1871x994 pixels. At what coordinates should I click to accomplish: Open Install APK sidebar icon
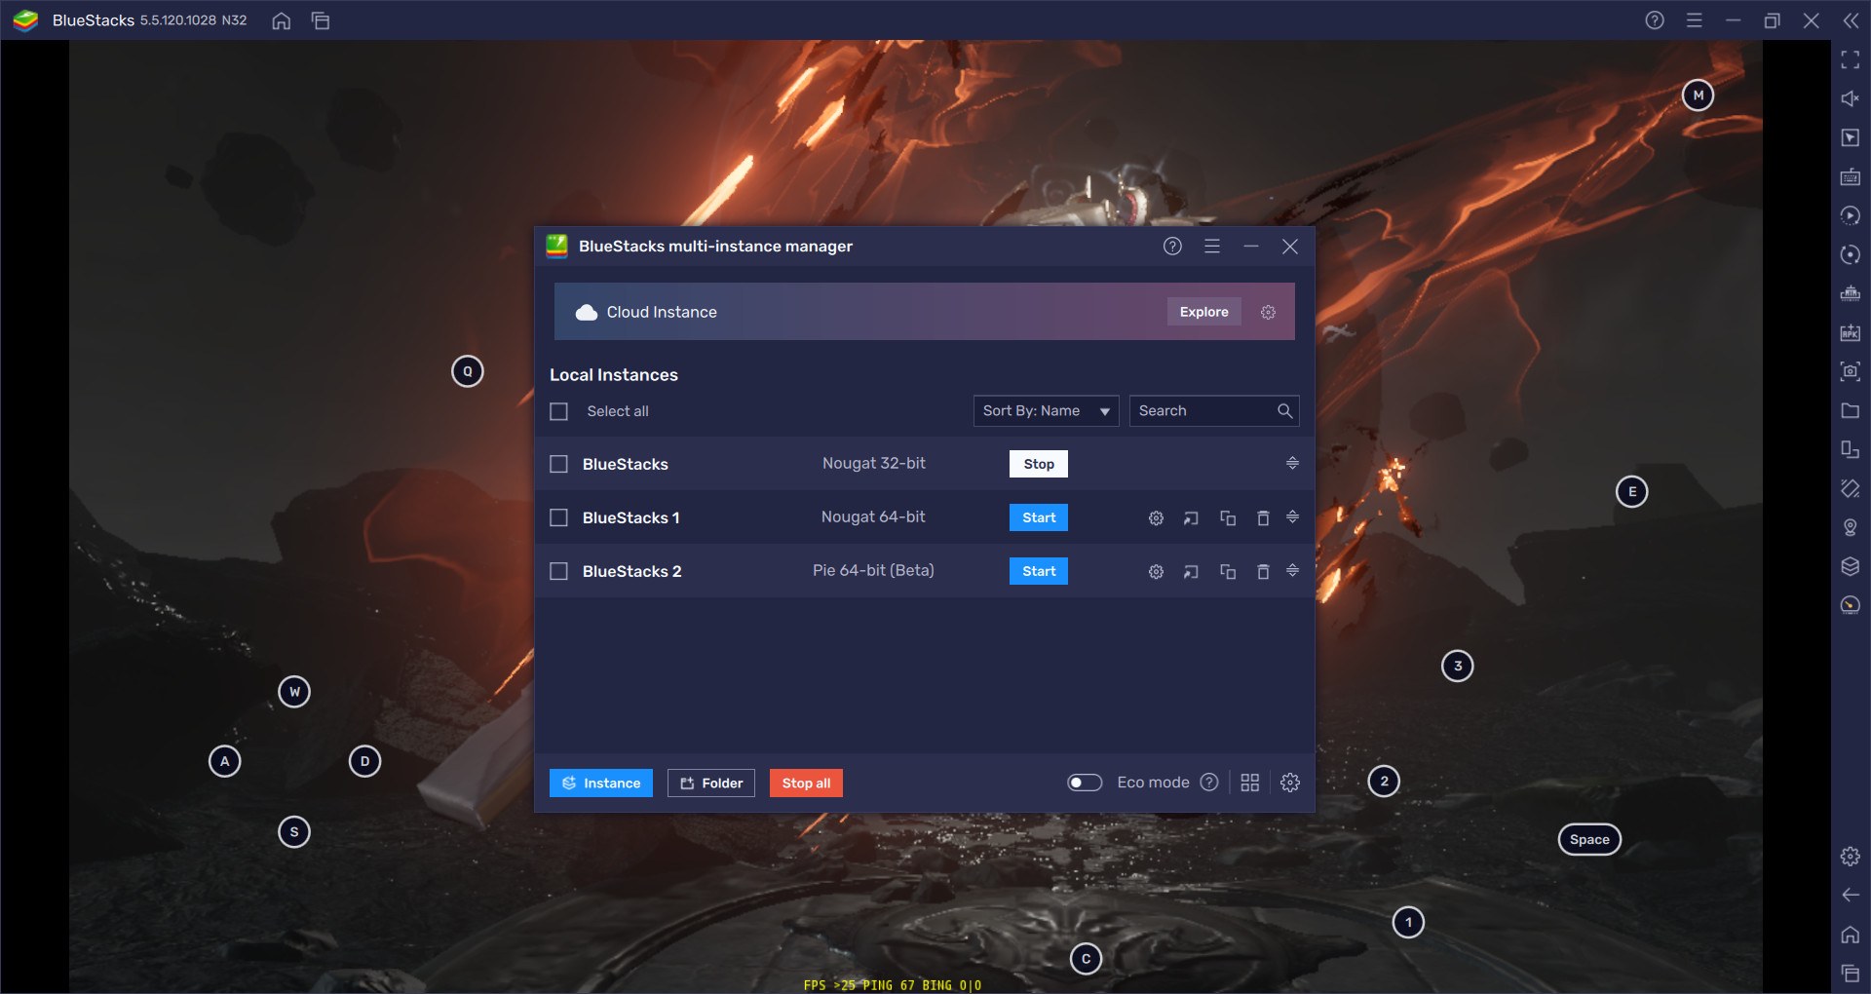pos(1851,333)
